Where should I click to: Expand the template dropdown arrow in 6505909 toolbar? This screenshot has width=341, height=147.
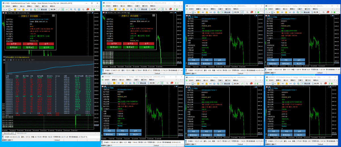(112, 9)
